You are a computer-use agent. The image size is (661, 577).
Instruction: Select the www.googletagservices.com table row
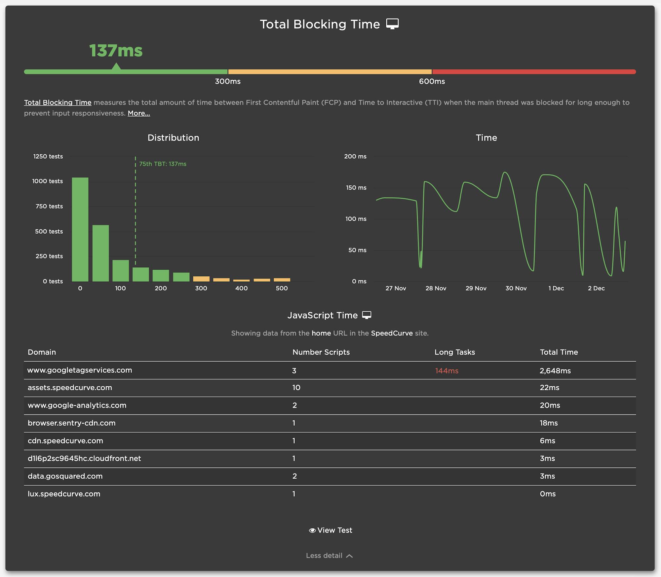point(80,370)
